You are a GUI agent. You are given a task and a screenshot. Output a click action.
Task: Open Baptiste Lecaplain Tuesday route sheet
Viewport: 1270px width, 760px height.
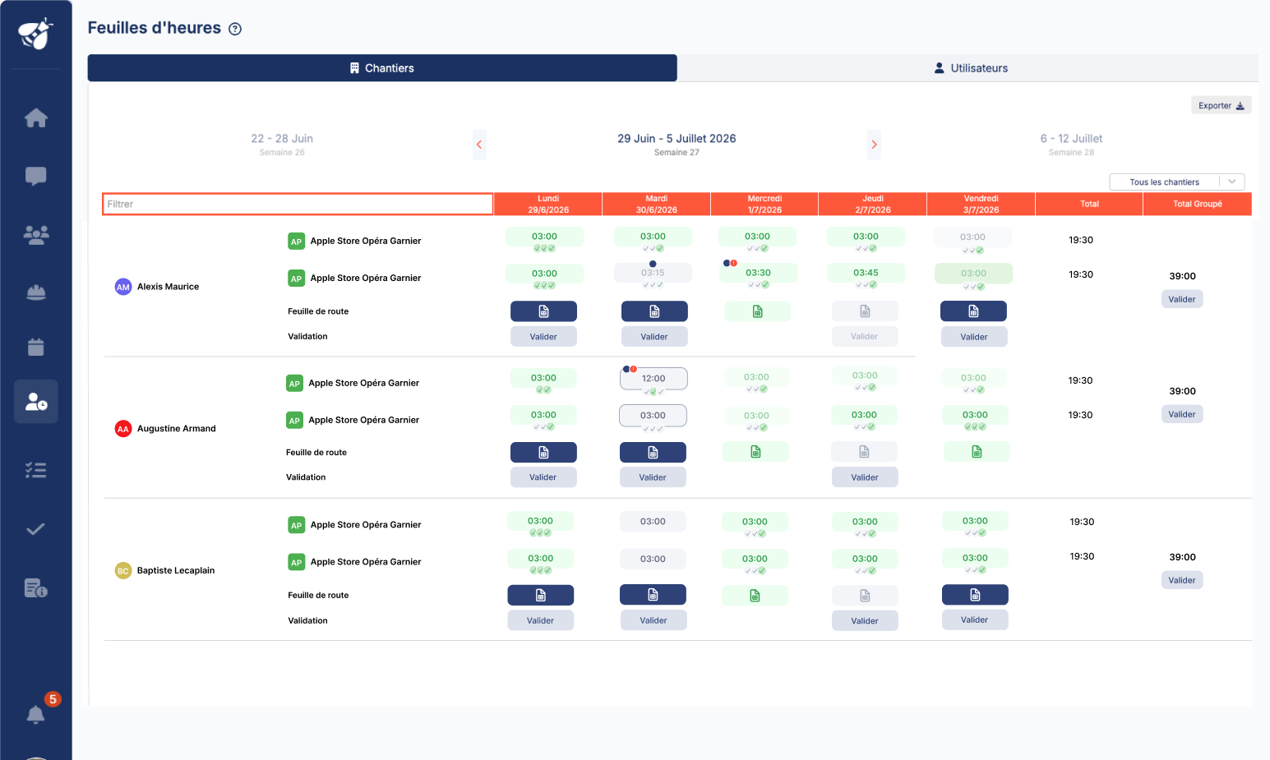tap(653, 595)
